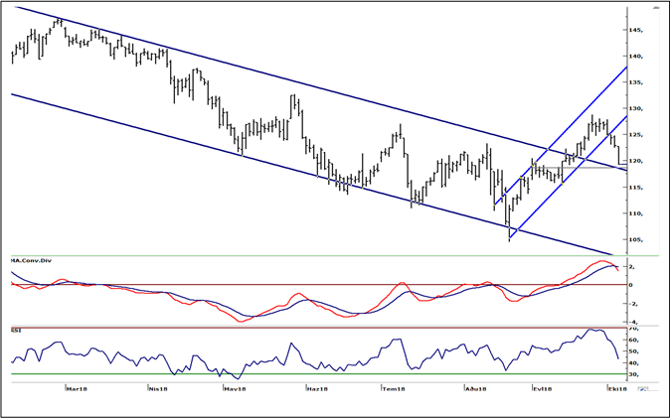Click the Eki18 date marker
The height and width of the screenshot is (418, 670).
click(617, 390)
